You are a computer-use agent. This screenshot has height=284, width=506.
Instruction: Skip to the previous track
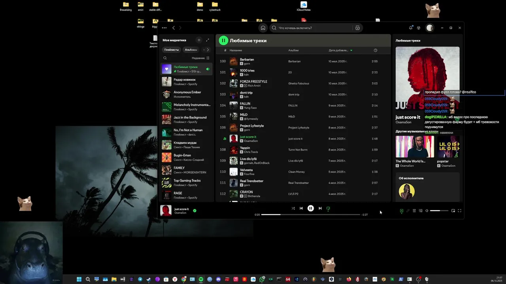click(x=301, y=208)
